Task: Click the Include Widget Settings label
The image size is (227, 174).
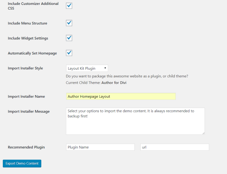Action: [x=28, y=38]
